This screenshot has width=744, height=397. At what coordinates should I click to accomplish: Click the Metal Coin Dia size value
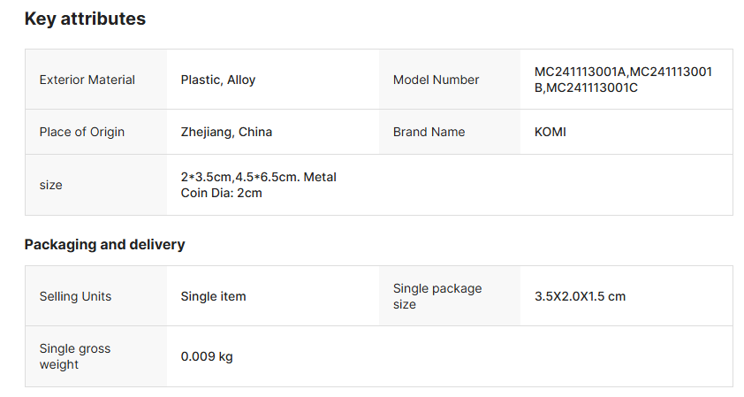(x=258, y=185)
